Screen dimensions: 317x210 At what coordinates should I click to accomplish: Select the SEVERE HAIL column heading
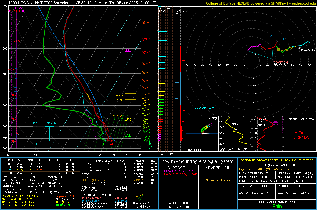tap(218, 168)
